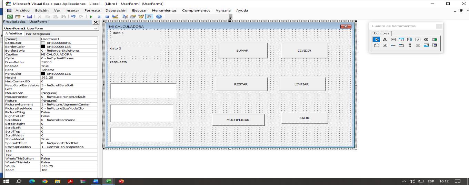Open Google Chrome from the taskbar
This screenshot has width=469, height=185.
(x=45, y=181)
